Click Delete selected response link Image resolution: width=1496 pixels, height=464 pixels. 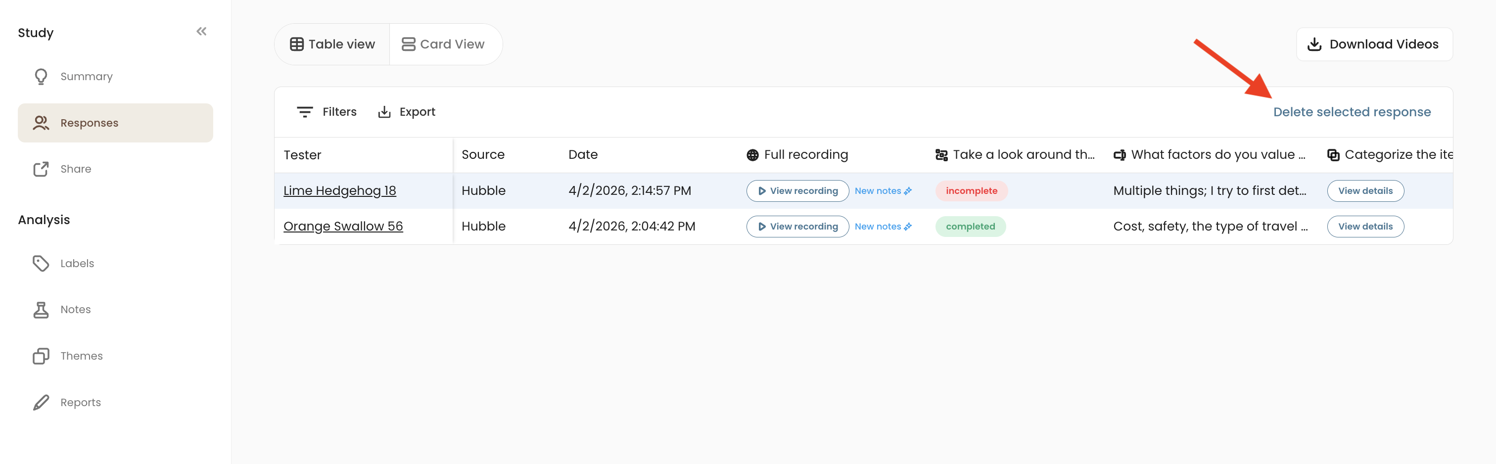pos(1352,111)
